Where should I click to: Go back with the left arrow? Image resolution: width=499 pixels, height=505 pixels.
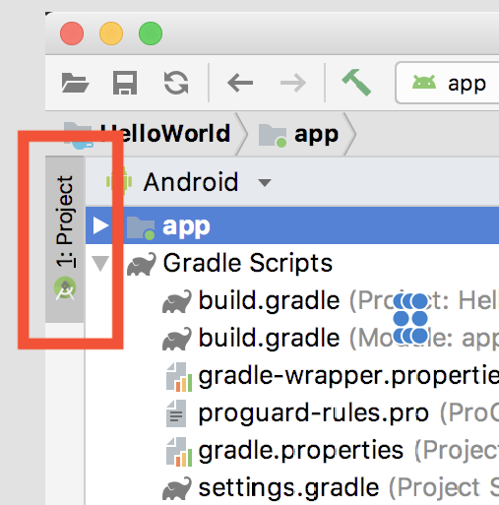click(x=240, y=83)
